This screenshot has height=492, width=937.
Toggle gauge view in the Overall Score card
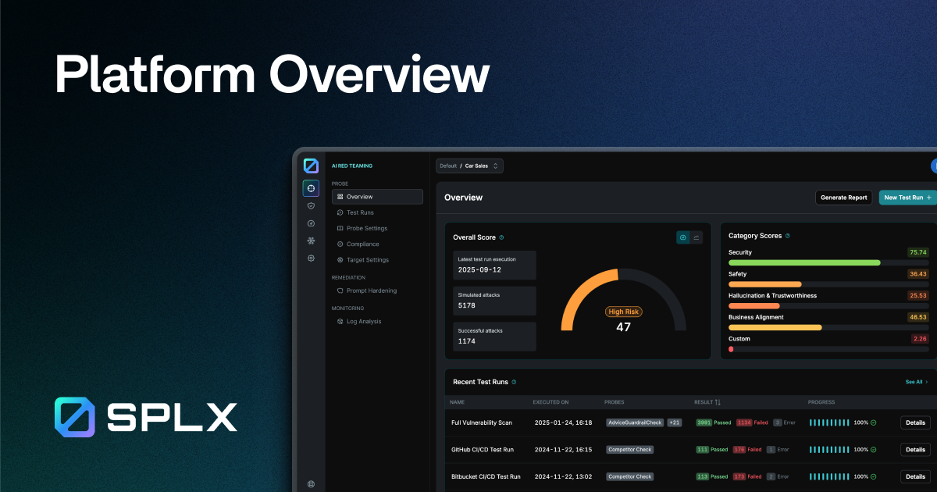tap(683, 237)
